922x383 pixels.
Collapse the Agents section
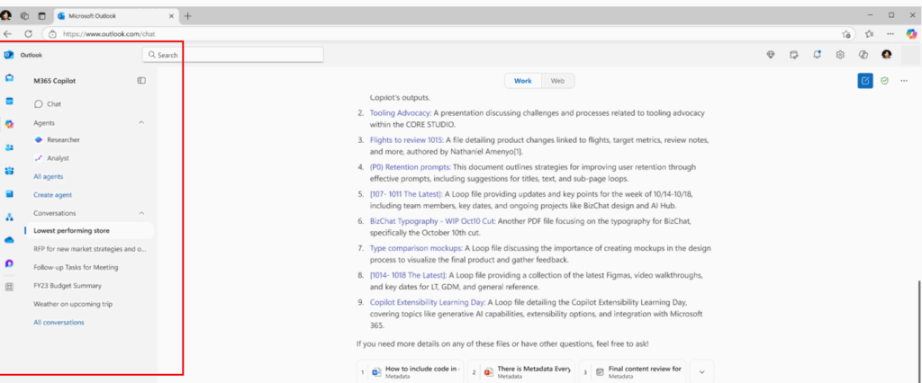[141, 122]
